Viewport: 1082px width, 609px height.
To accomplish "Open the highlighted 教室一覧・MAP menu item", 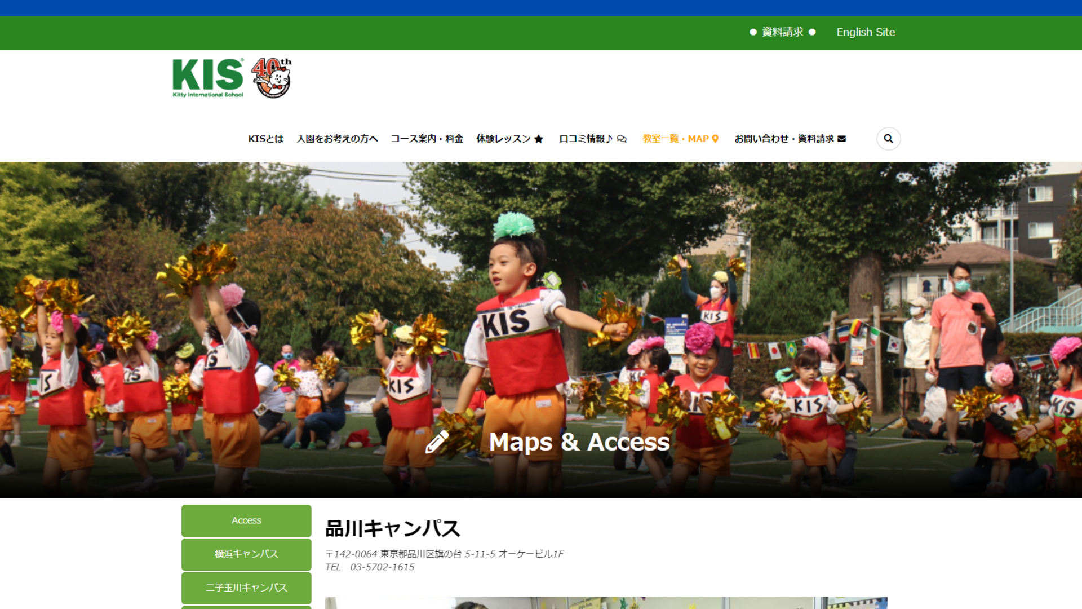I will tap(675, 138).
